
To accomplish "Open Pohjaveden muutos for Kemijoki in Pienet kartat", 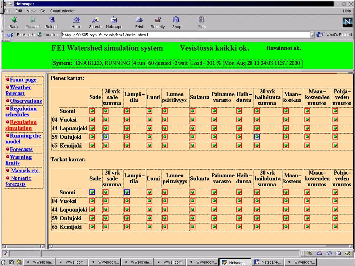I will [335, 145].
